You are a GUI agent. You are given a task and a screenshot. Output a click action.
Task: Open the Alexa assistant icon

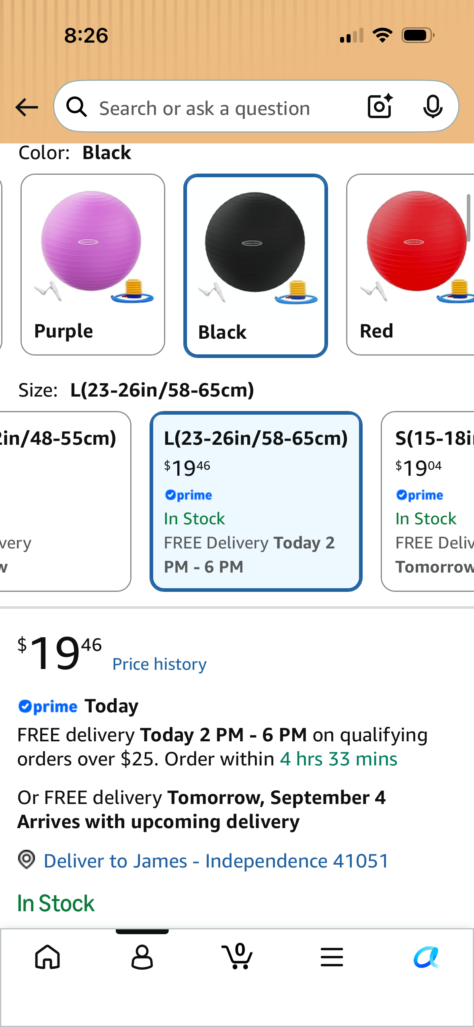click(426, 957)
